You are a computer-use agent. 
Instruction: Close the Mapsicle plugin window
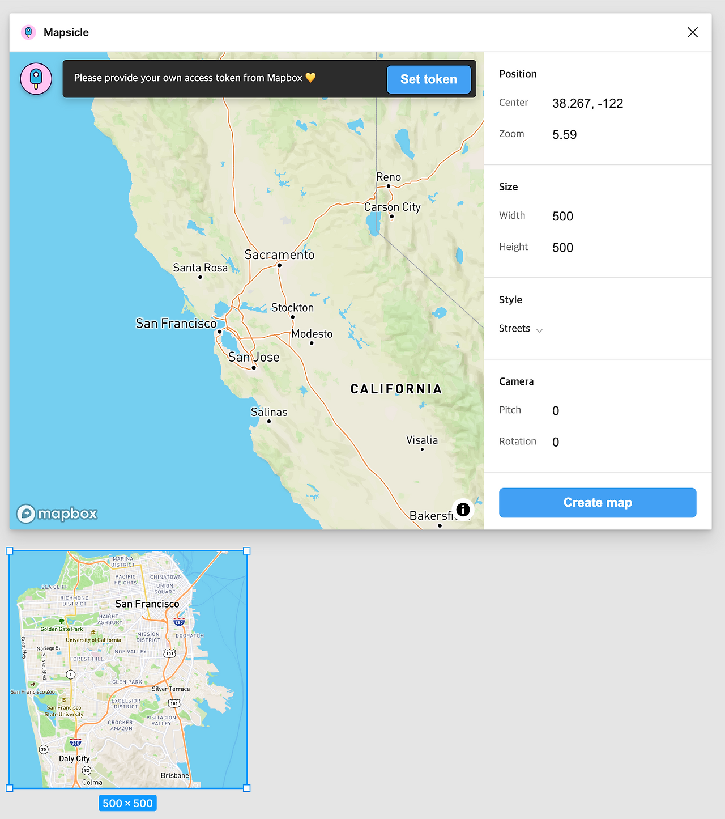tap(692, 32)
